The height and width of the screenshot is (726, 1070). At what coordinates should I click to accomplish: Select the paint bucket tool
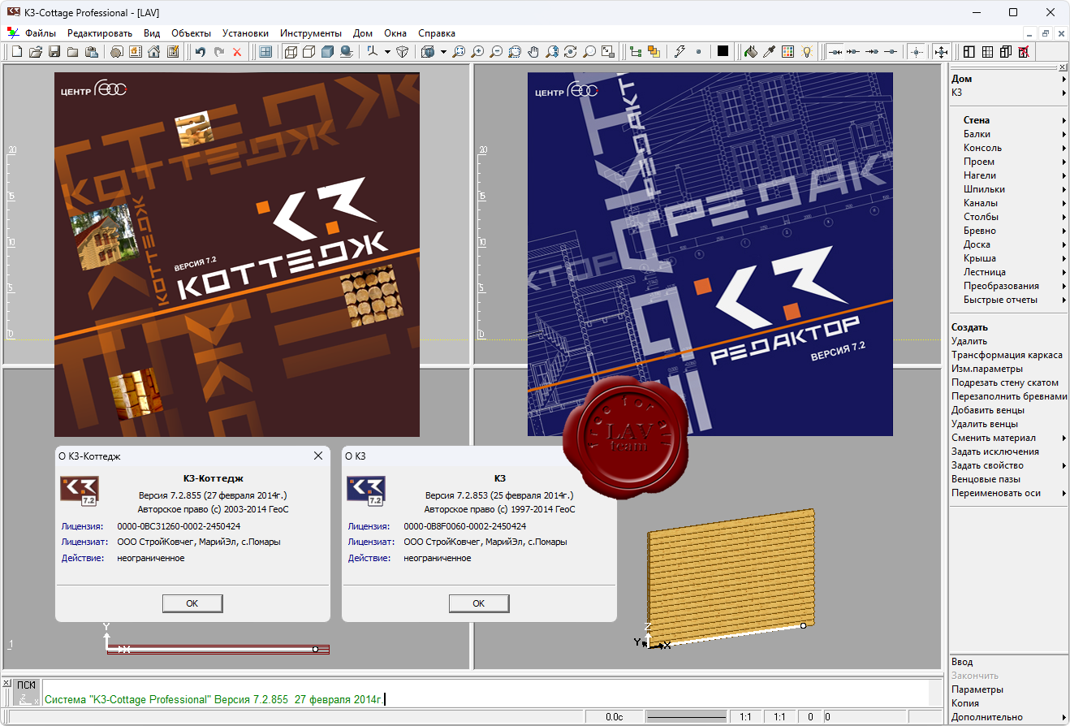click(x=750, y=52)
